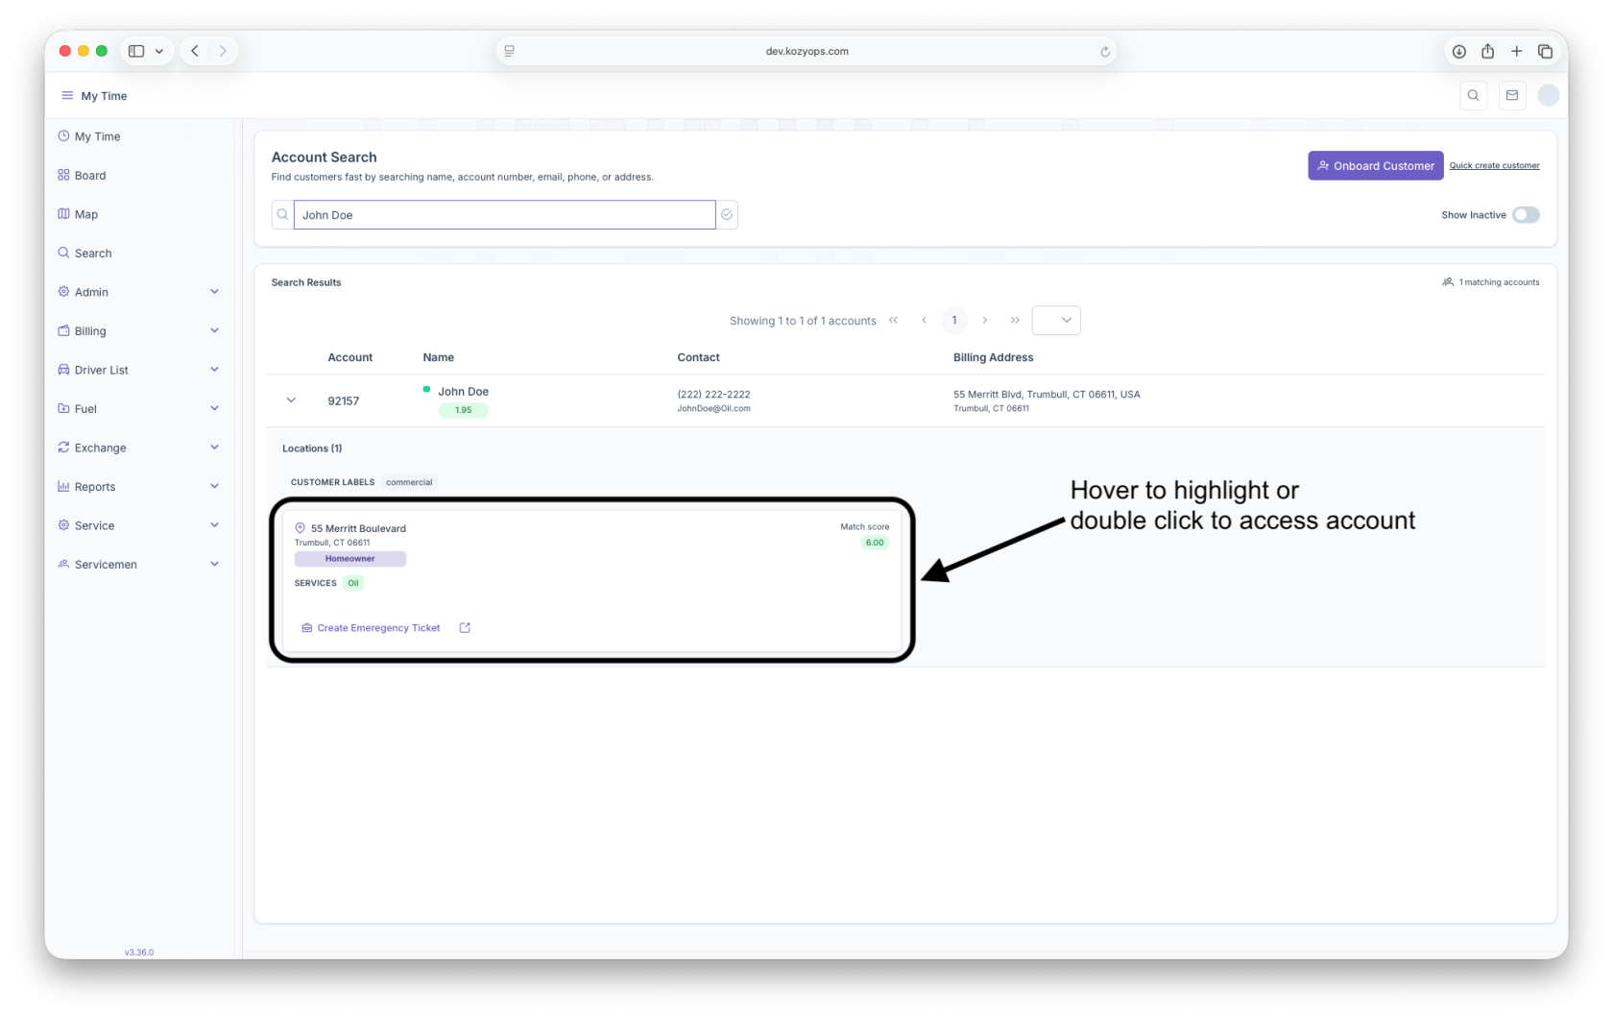
Task: Click the Quick create customer link
Action: tap(1494, 166)
